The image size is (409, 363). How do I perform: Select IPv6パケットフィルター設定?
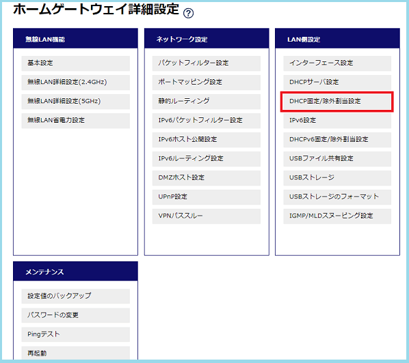click(207, 121)
